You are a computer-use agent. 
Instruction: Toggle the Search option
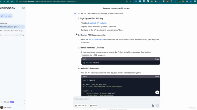coord(93,106)
